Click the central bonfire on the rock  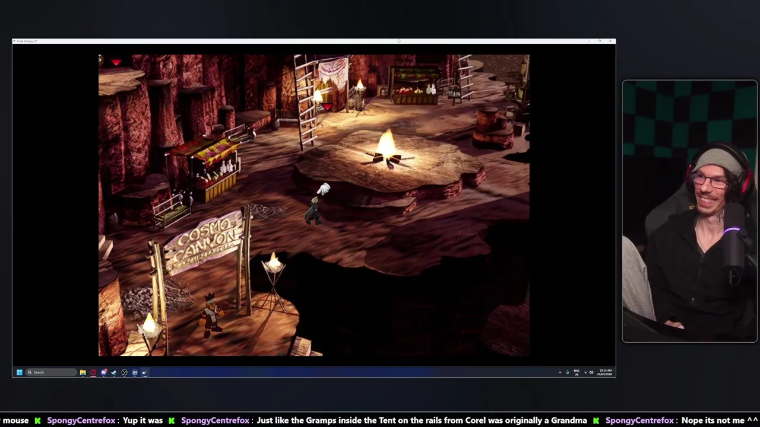[387, 149]
